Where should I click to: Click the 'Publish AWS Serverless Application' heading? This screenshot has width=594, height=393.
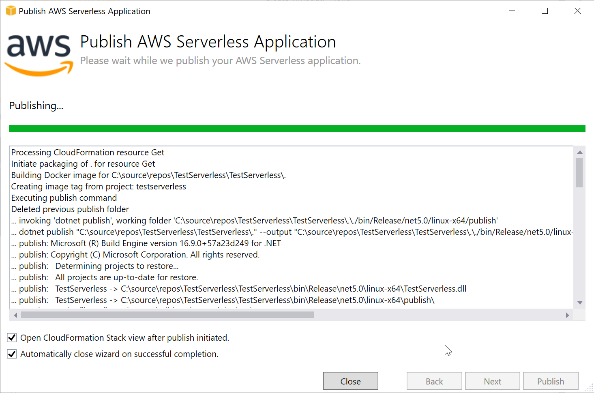208,42
